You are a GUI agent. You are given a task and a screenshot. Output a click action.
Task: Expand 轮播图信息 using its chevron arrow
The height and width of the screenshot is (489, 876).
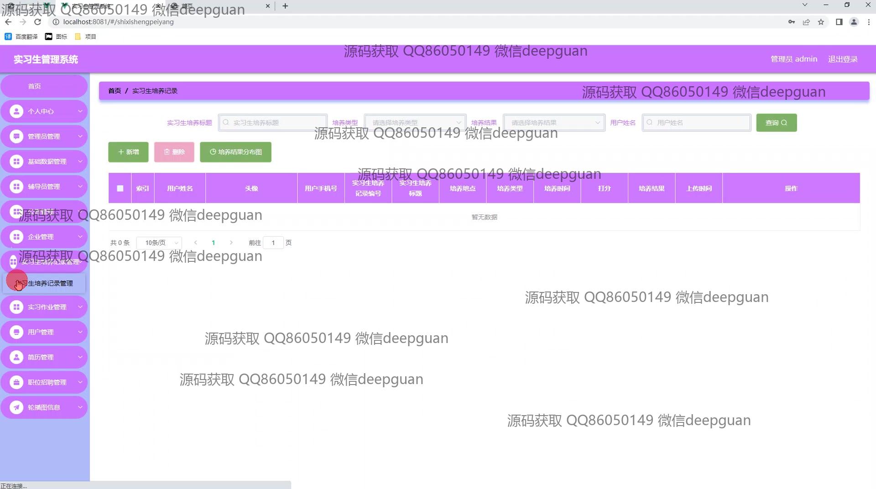click(x=80, y=407)
